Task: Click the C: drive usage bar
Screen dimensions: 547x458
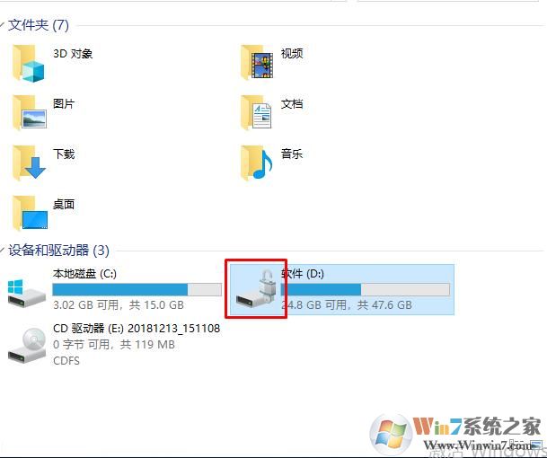Action: (x=137, y=289)
